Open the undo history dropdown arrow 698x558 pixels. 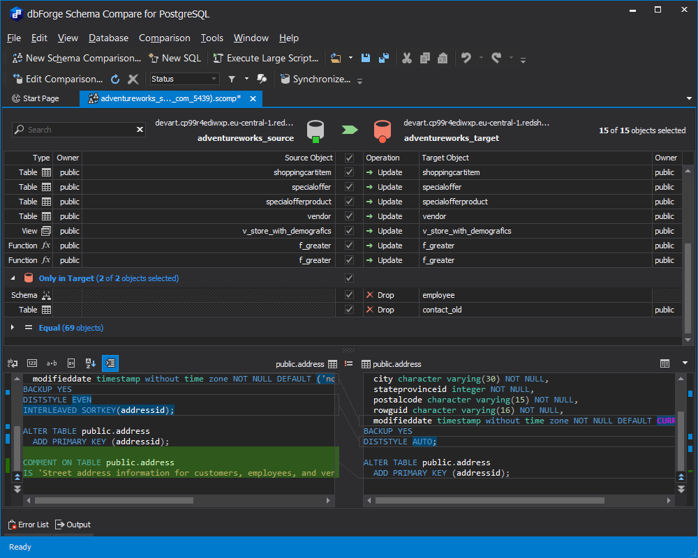point(481,58)
